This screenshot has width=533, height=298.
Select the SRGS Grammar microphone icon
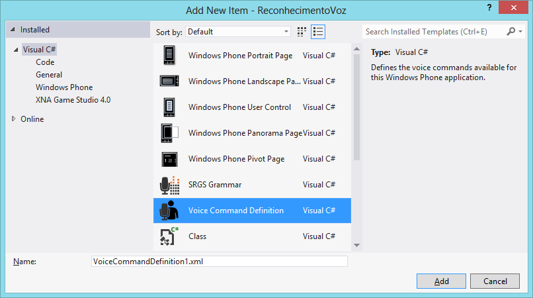tap(169, 185)
